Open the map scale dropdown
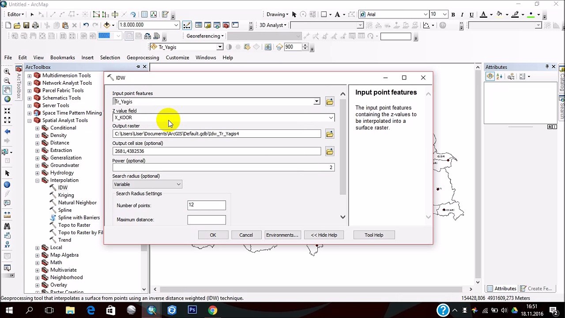Viewport: 565px width, 318px height. tap(176, 25)
